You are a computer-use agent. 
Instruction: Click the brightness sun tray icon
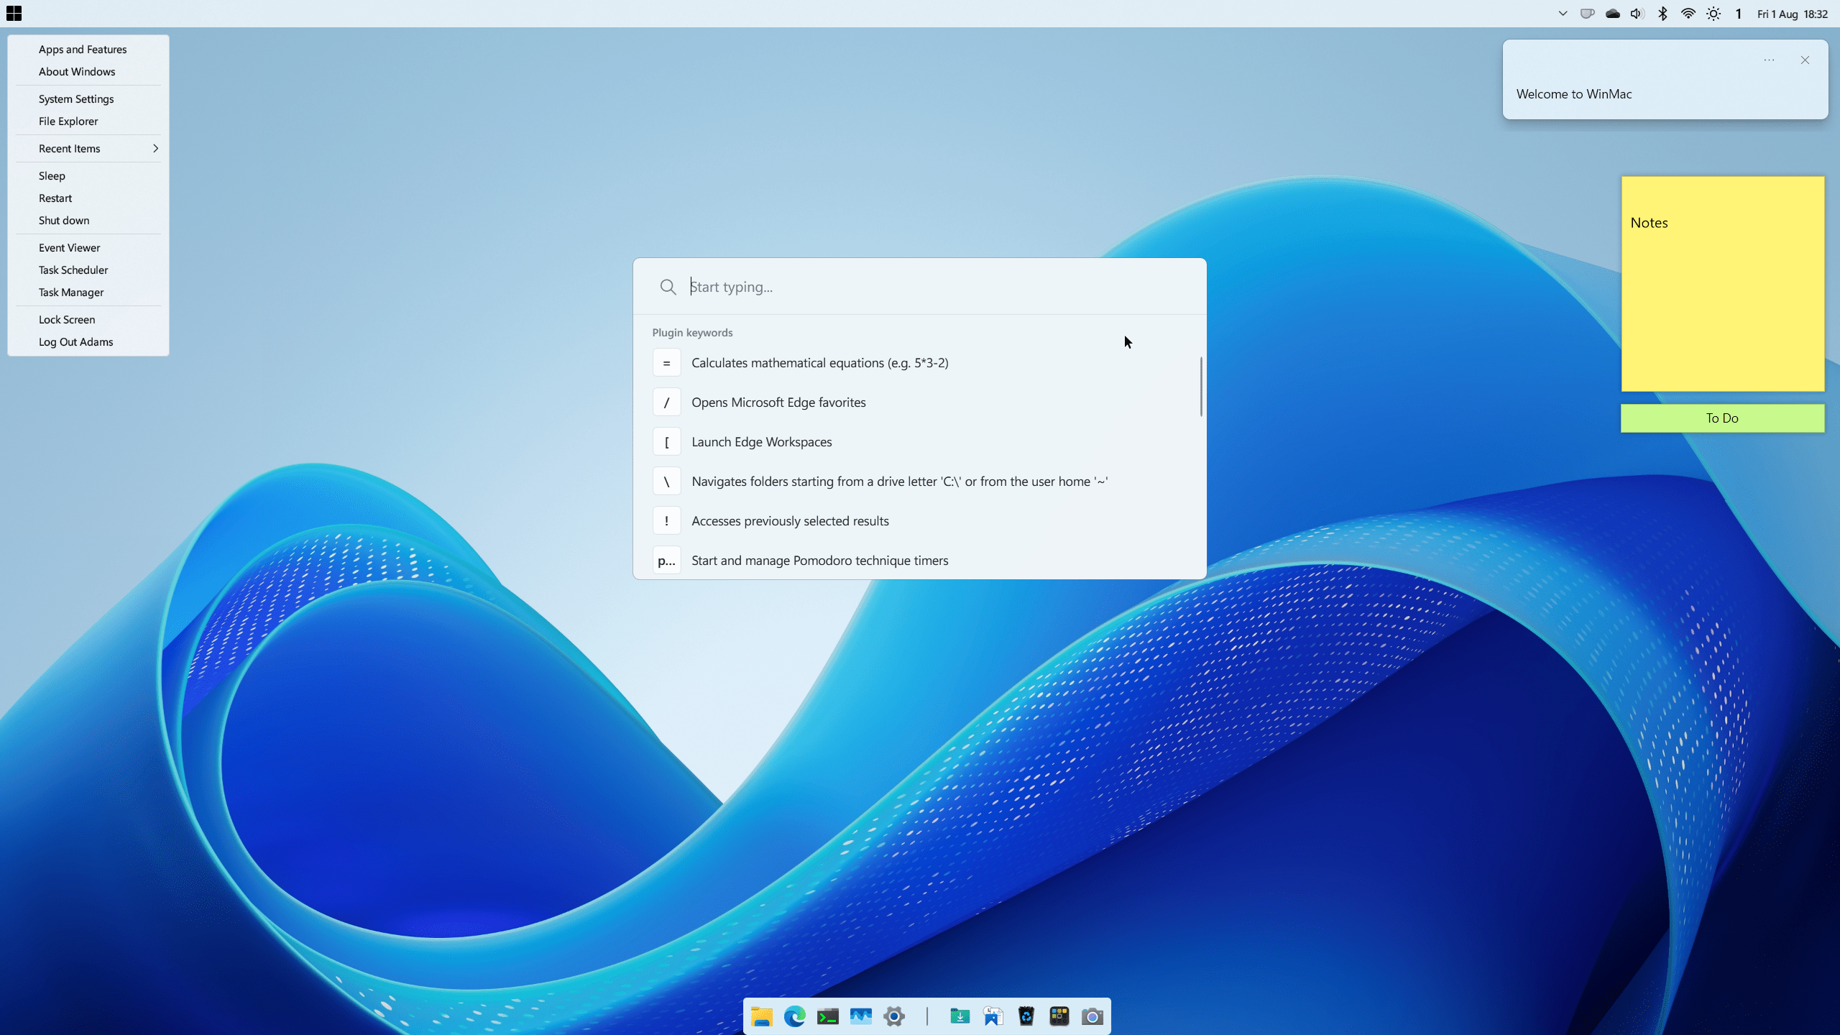coord(1713,14)
